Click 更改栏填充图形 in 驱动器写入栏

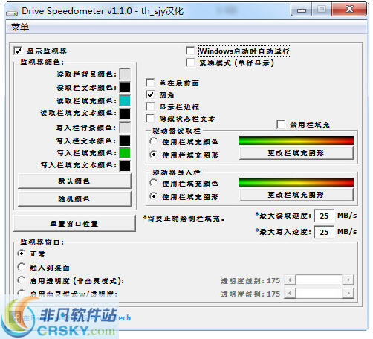[296, 195]
